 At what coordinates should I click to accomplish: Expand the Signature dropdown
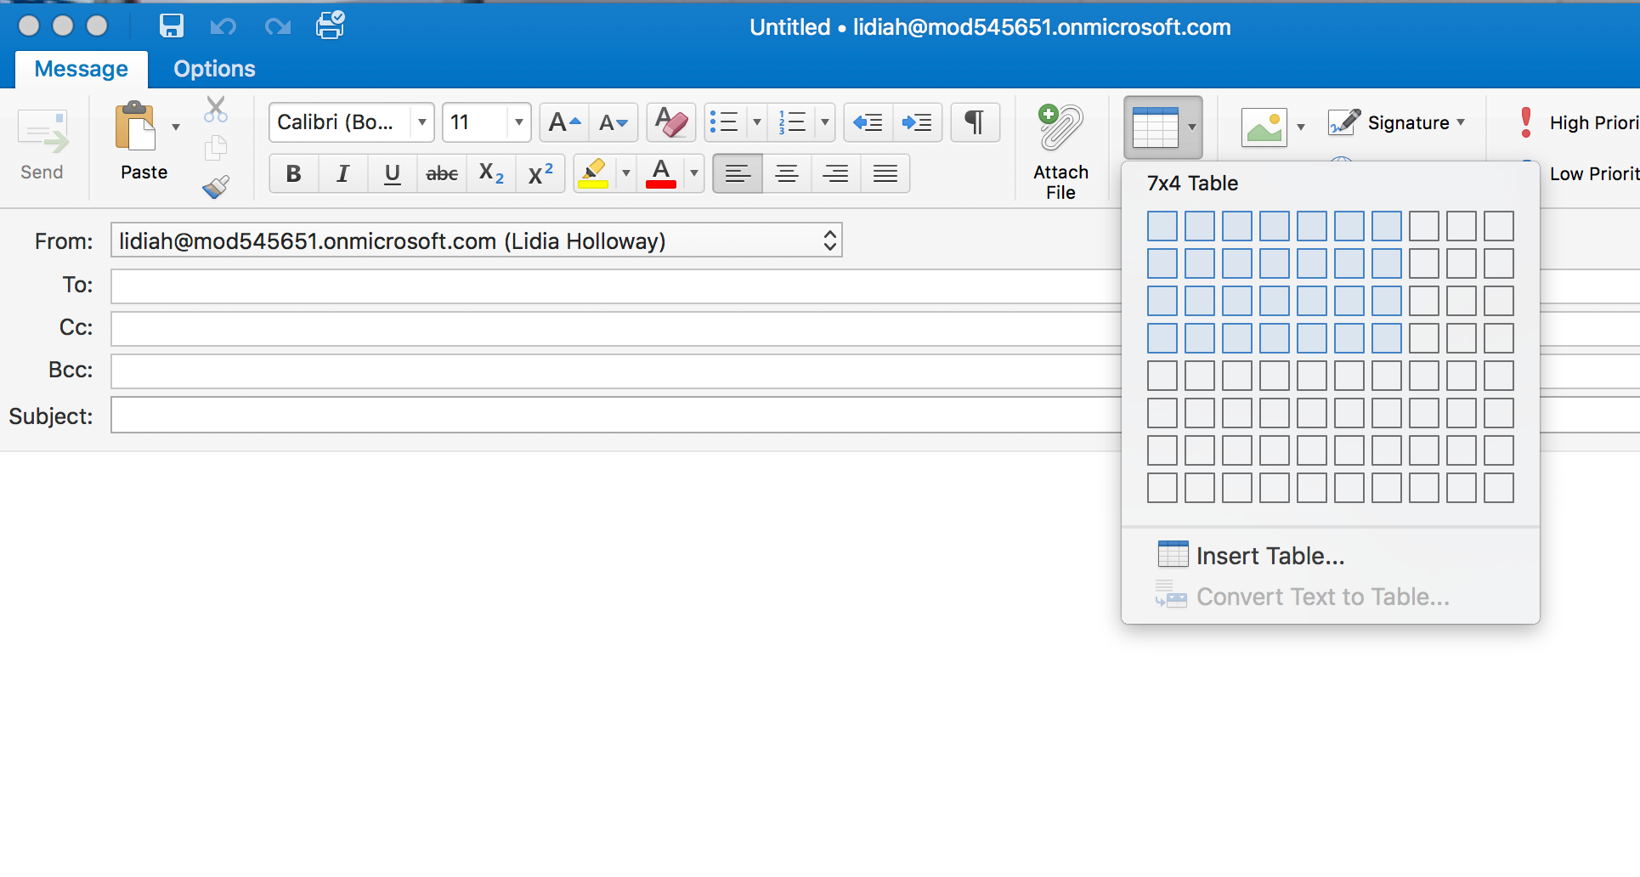pyautogui.click(x=1460, y=122)
